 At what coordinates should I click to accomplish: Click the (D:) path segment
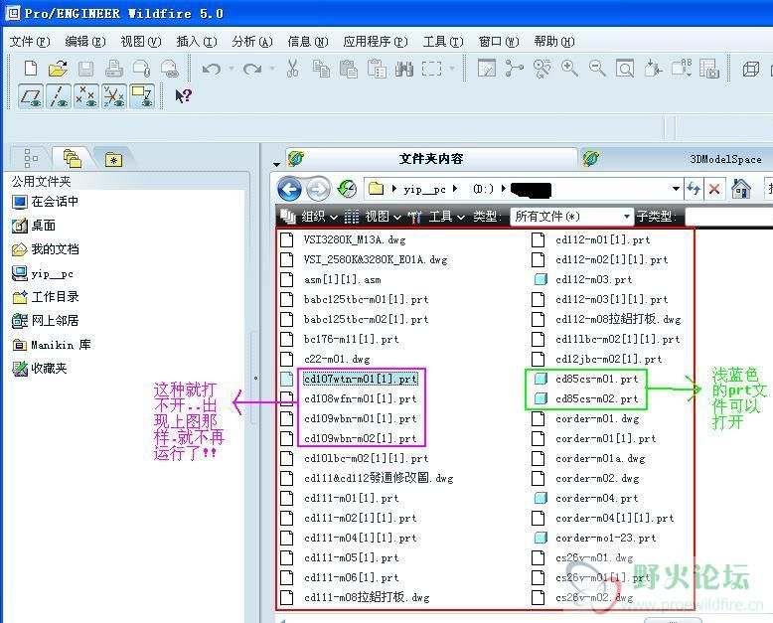pyautogui.click(x=483, y=189)
